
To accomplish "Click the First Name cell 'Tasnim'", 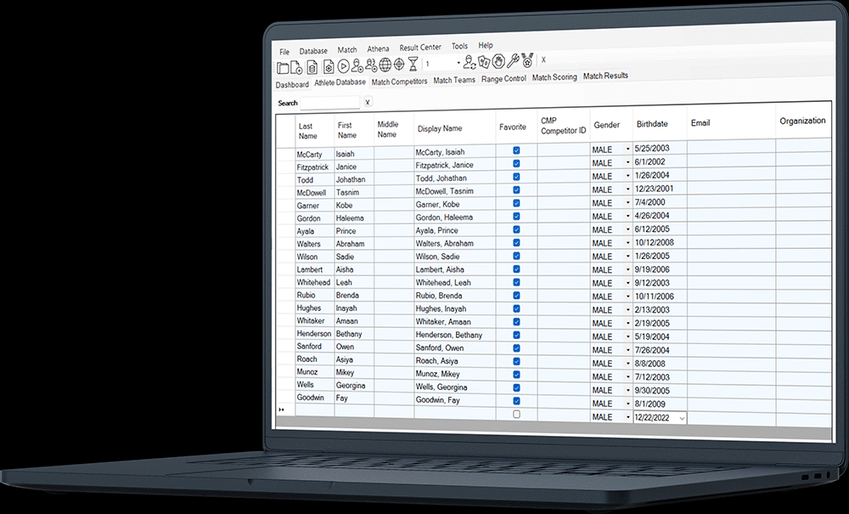I will point(354,192).
